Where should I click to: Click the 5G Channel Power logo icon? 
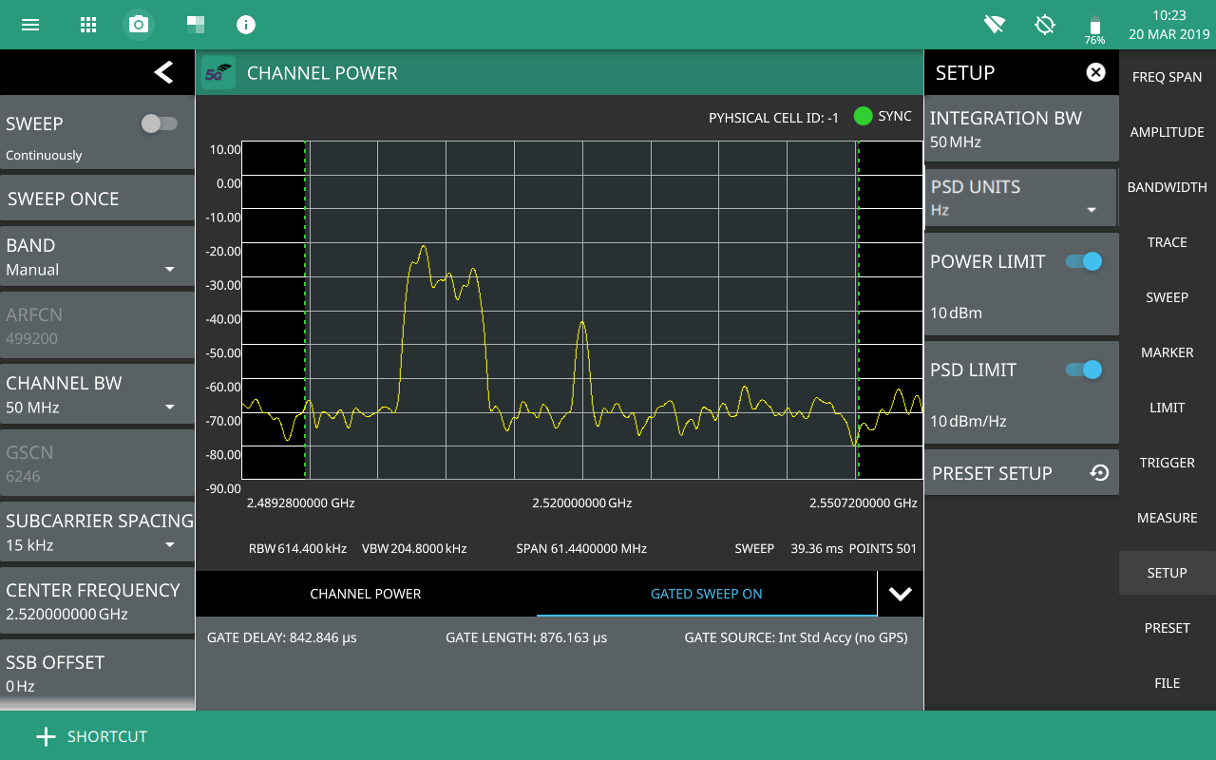tap(218, 73)
